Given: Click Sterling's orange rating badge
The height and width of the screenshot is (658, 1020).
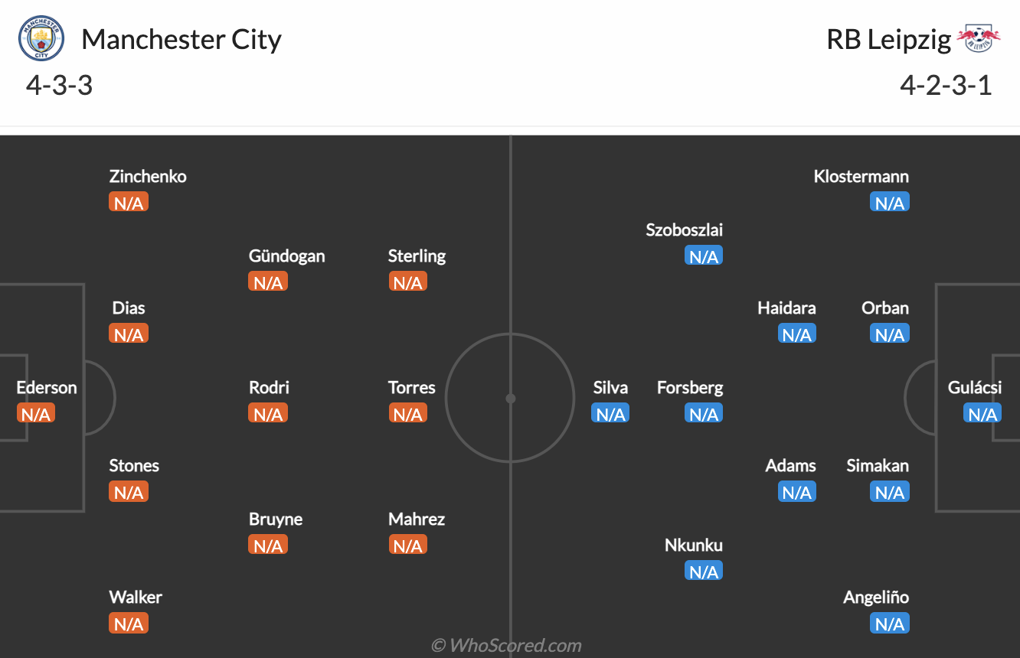Looking at the screenshot, I should click(x=407, y=282).
